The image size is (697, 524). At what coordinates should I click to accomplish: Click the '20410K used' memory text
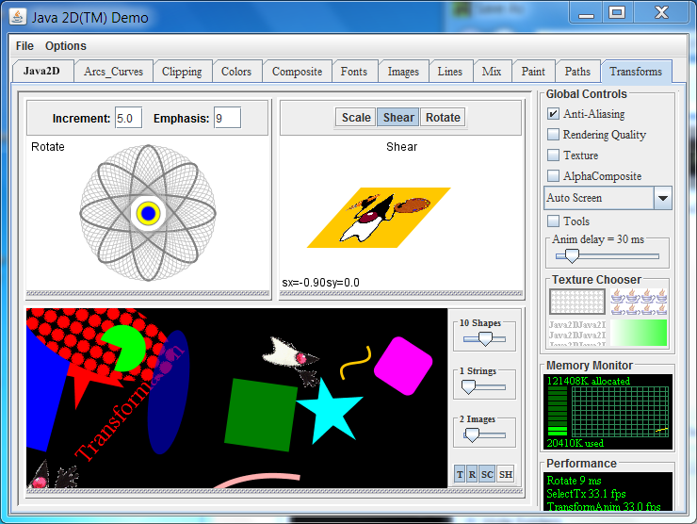click(575, 443)
